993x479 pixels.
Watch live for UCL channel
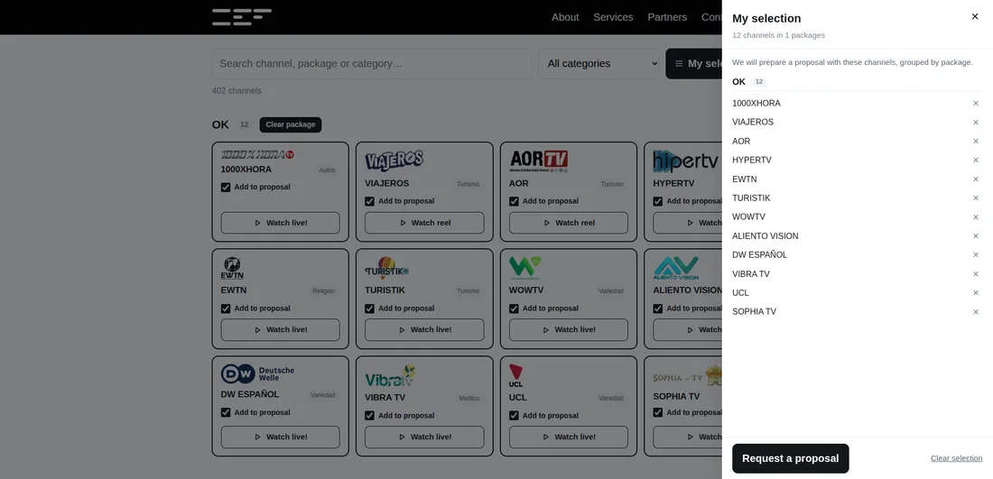pos(569,438)
